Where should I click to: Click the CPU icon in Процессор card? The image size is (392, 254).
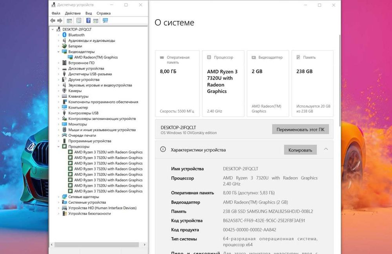click(209, 57)
